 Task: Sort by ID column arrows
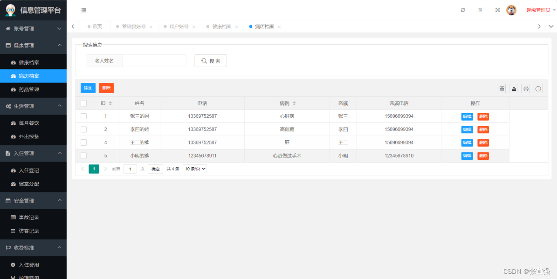[x=110, y=103]
